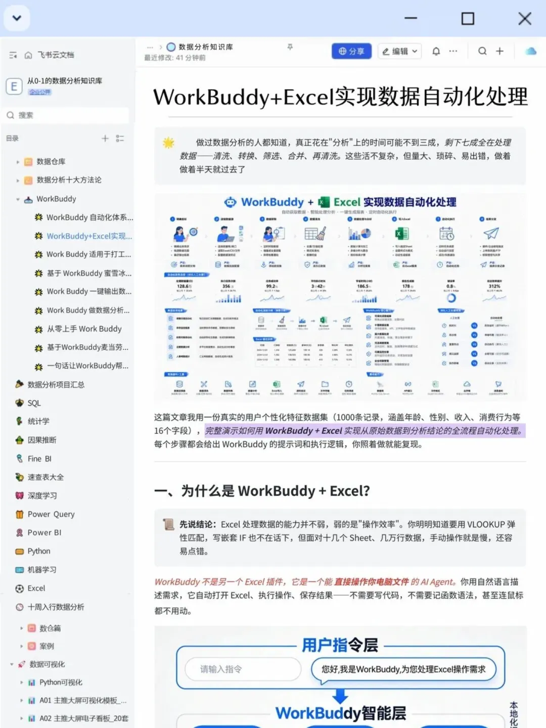Click the SQL entry icon
The image size is (546, 728).
[20, 403]
